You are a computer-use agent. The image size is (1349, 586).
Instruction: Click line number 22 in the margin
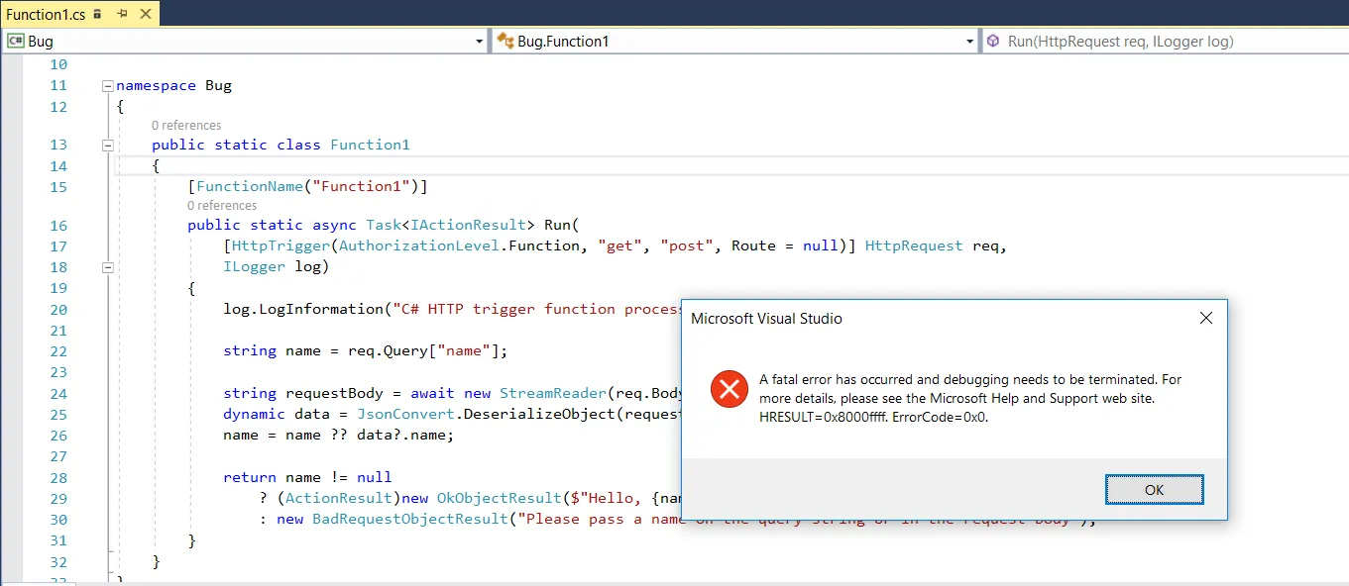(x=57, y=351)
